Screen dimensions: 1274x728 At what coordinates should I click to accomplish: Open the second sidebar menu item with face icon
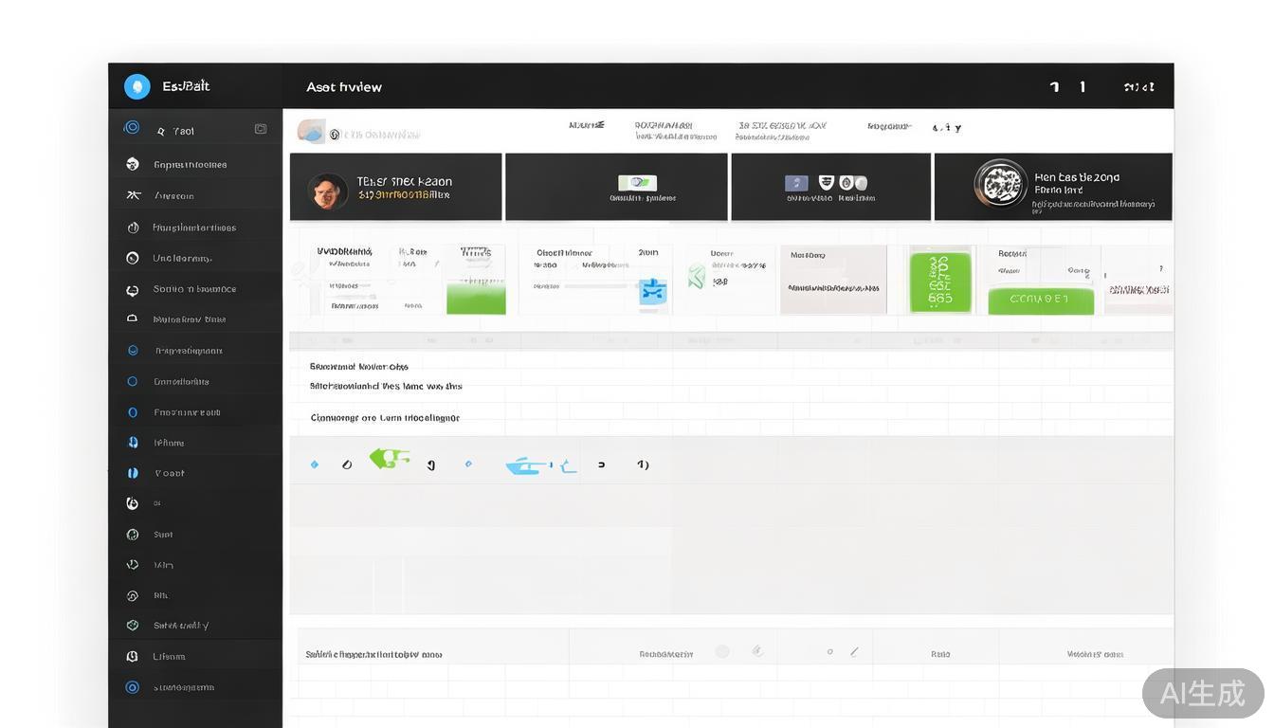tap(190, 165)
